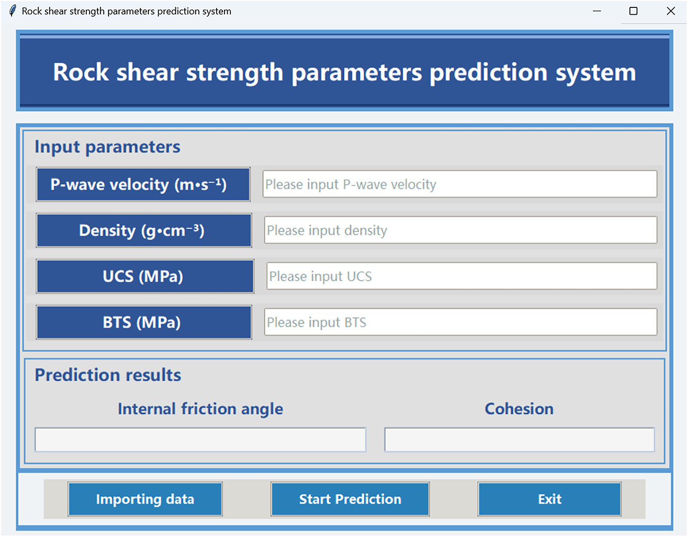The height and width of the screenshot is (537, 688).
Task: Click the Cohesion result output box
Action: coord(519,440)
